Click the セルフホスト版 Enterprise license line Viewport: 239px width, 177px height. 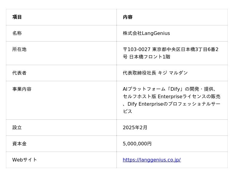171,96
